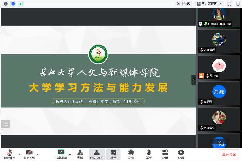The width and height of the screenshot is (242, 161).
Task: Open the 应用 apps menu
Action: pyautogui.click(x=165, y=154)
